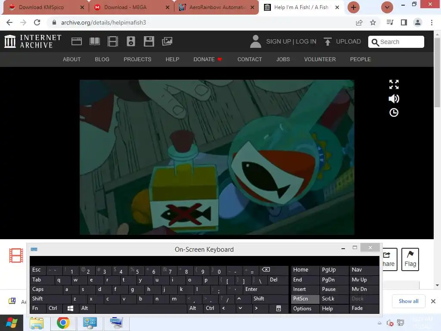
Task: Open the playback speed clock icon
Action: coord(394,112)
